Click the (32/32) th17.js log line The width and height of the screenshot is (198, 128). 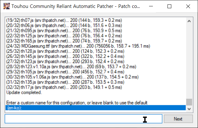tap(64, 87)
